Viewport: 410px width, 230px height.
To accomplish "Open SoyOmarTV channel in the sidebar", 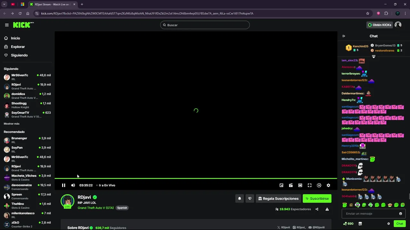I will point(27,114).
